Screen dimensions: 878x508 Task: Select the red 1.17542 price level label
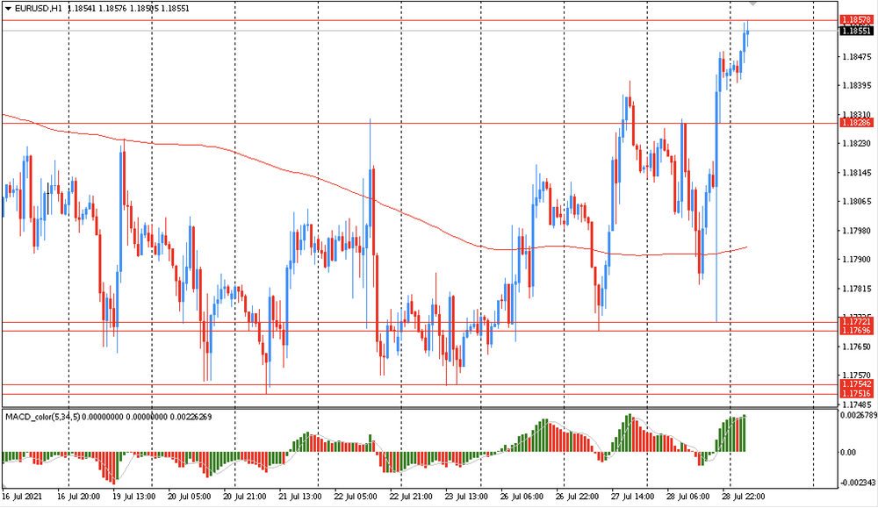[856, 384]
